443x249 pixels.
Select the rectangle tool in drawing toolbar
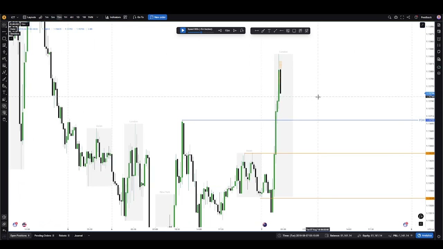click(294, 31)
